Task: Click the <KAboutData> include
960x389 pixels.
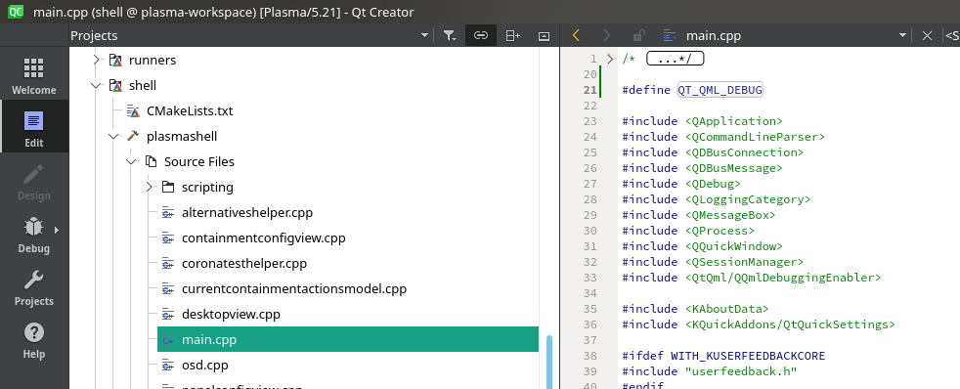Action: point(726,309)
